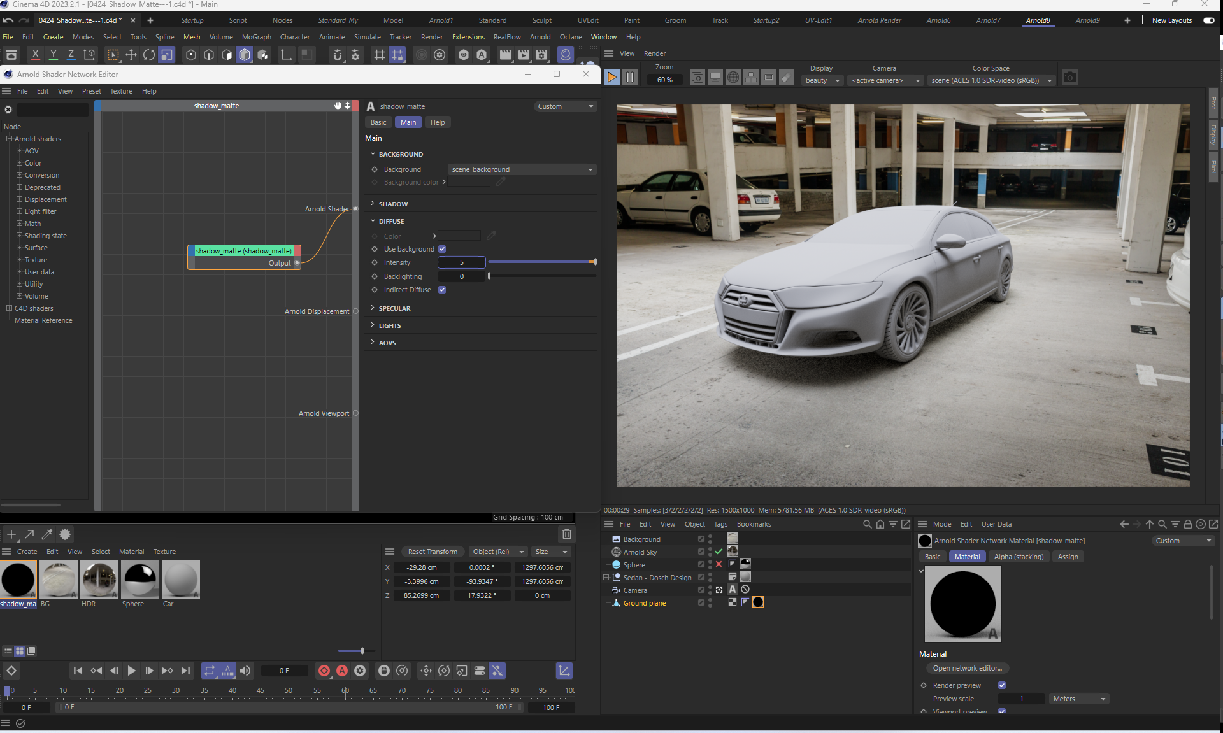This screenshot has height=733, width=1223.
Task: Pause the Arnold IPR render
Action: [630, 77]
